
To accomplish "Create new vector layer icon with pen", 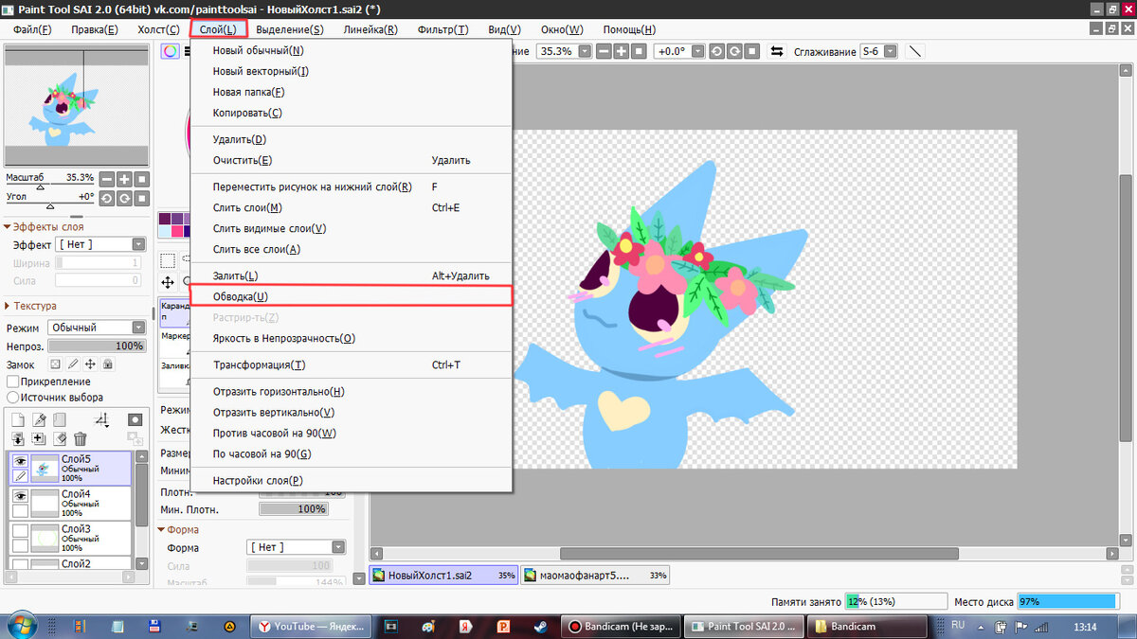I will (39, 419).
